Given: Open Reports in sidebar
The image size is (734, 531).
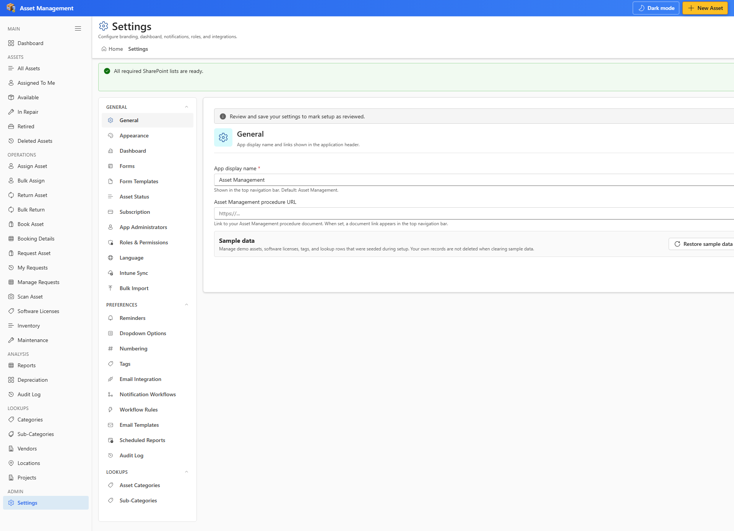Looking at the screenshot, I should (46, 365).
